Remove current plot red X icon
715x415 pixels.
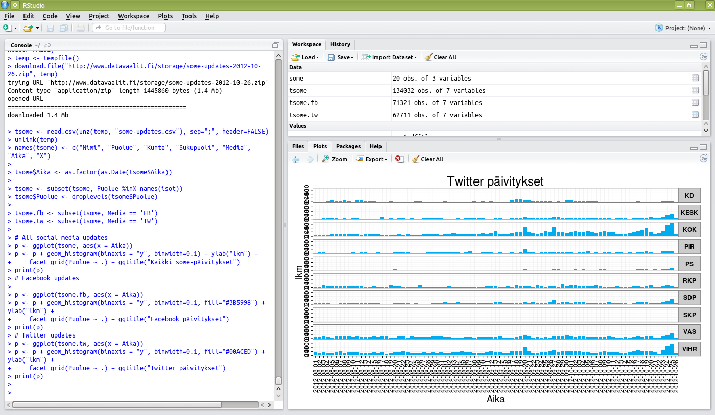tap(398, 159)
